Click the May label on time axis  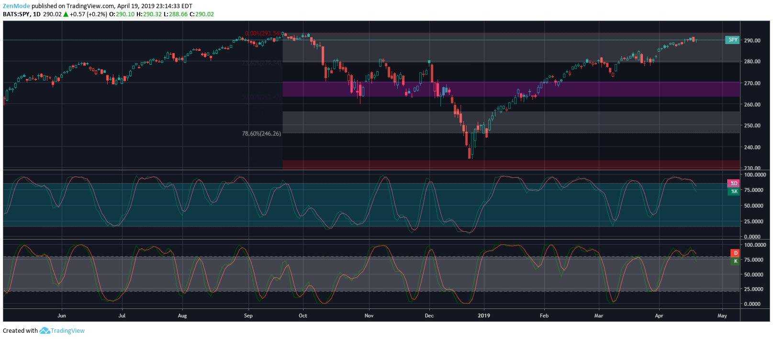tap(722, 316)
